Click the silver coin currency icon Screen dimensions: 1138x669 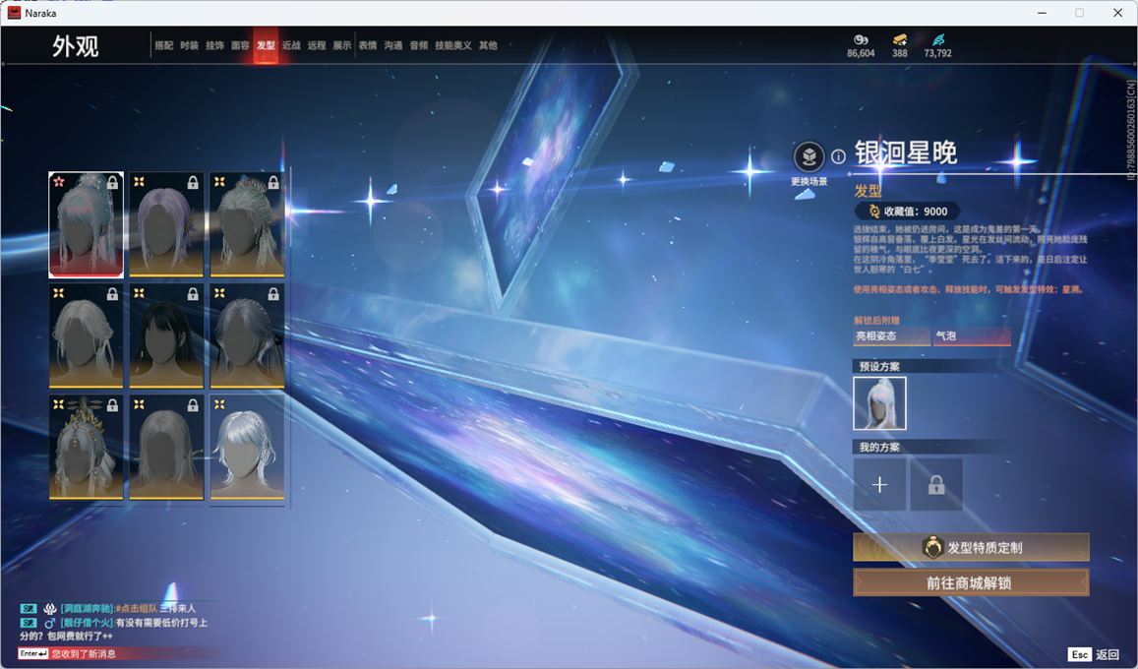pyautogui.click(x=861, y=40)
